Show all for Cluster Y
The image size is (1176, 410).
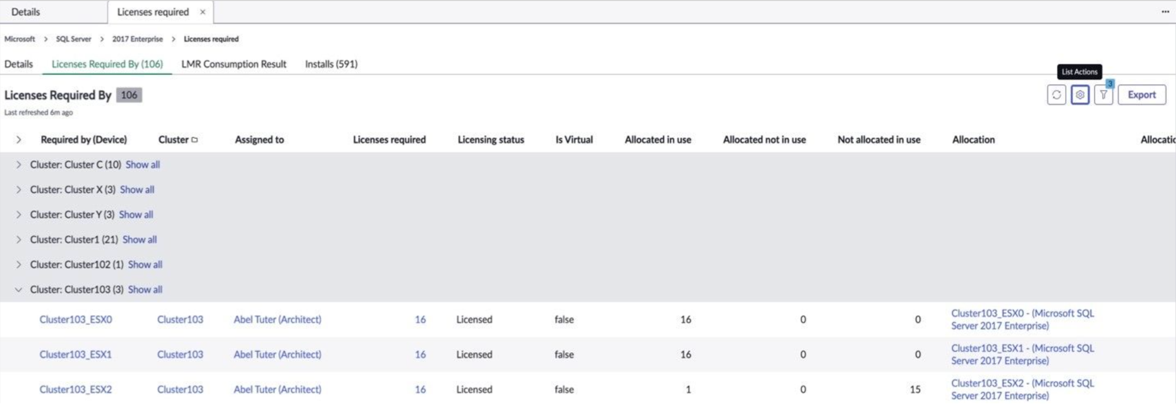[x=136, y=214]
